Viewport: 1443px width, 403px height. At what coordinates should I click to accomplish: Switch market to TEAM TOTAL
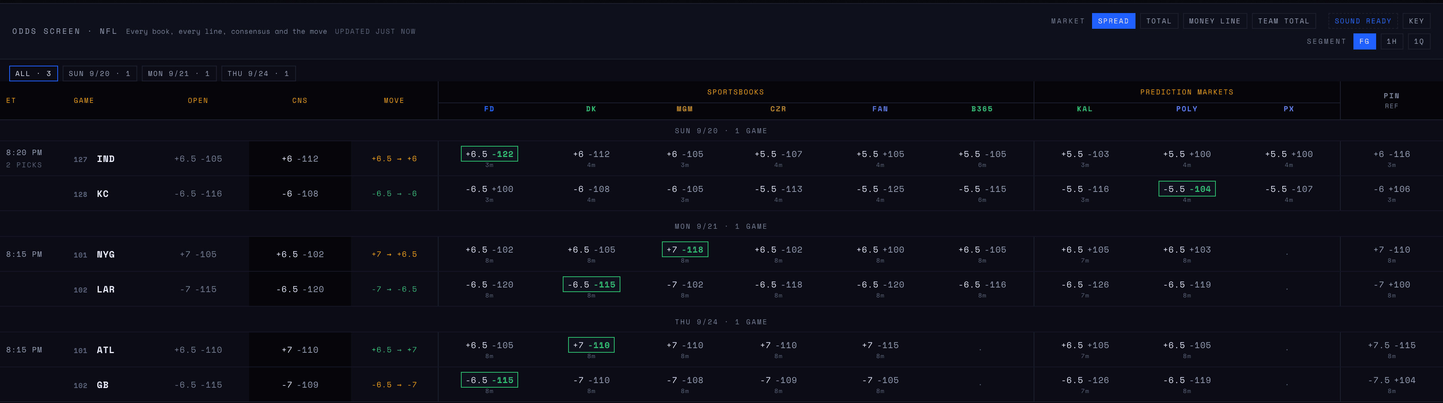tap(1283, 21)
